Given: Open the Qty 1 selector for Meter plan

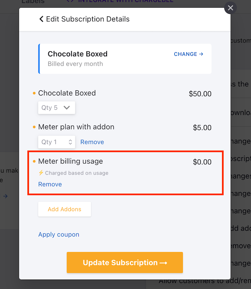Looking at the screenshot, I should [x=57, y=142].
